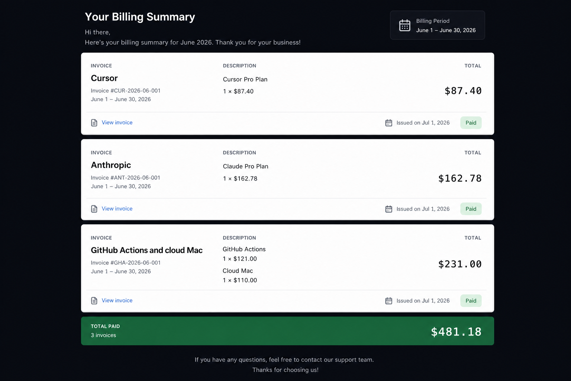Click the Paid badge on the GitHub Actions invoice
This screenshot has height=381, width=571.
(471, 301)
